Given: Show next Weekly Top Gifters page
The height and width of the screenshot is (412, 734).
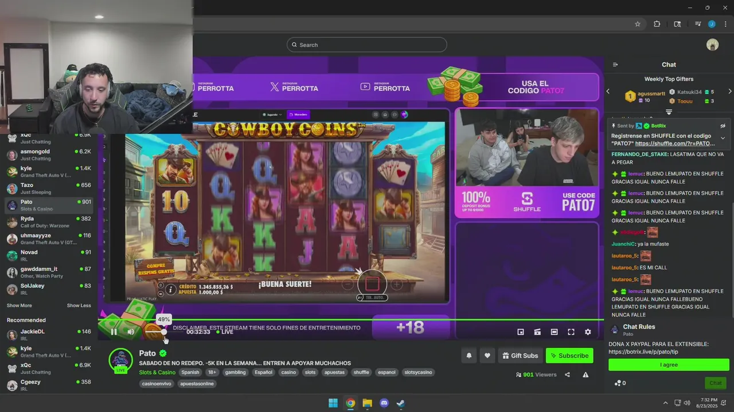Looking at the screenshot, I should pyautogui.click(x=729, y=92).
